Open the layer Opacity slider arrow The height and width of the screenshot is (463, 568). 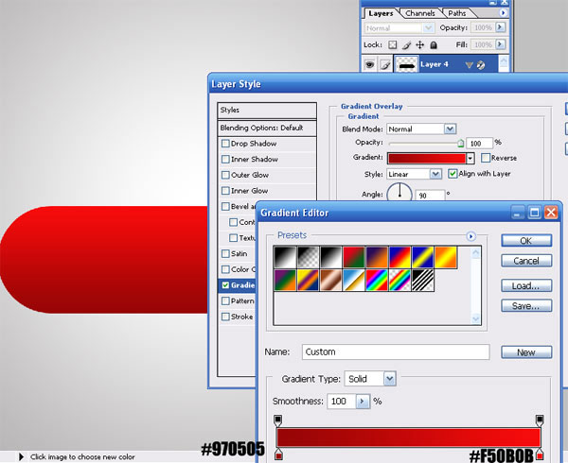(500, 27)
